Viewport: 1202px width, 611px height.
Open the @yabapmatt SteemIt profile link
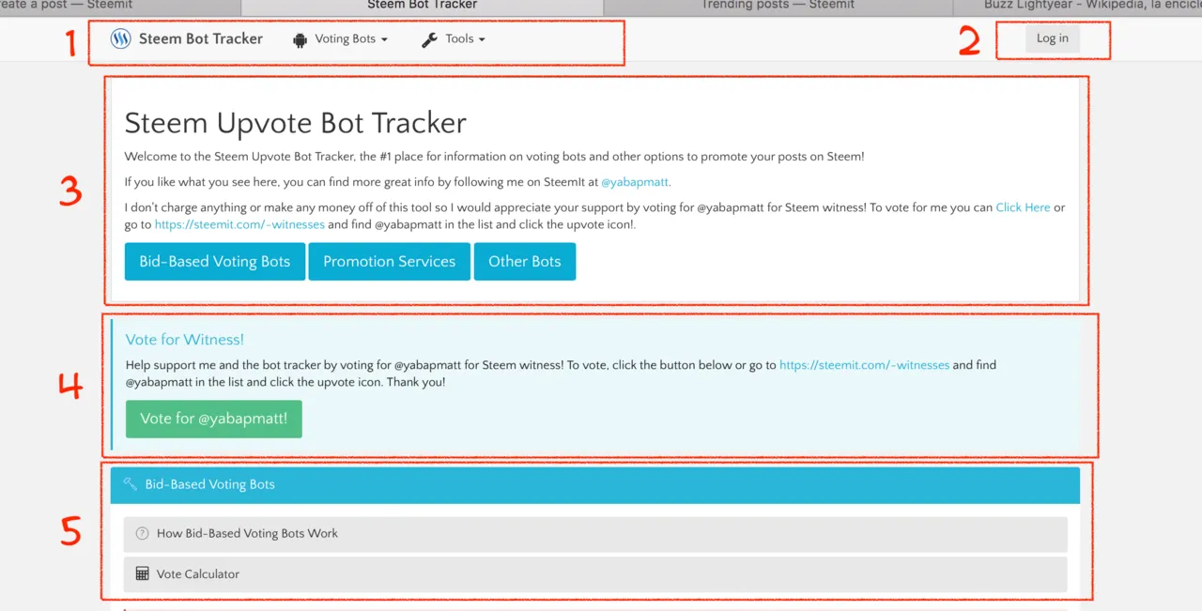[x=636, y=182]
